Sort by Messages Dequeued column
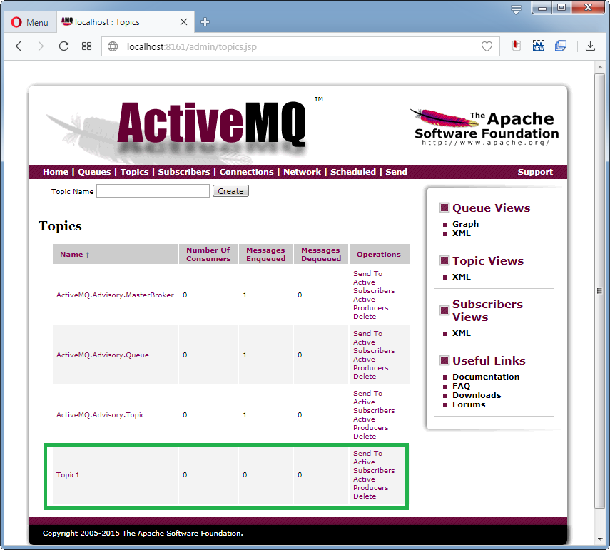The image size is (610, 550). (321, 255)
